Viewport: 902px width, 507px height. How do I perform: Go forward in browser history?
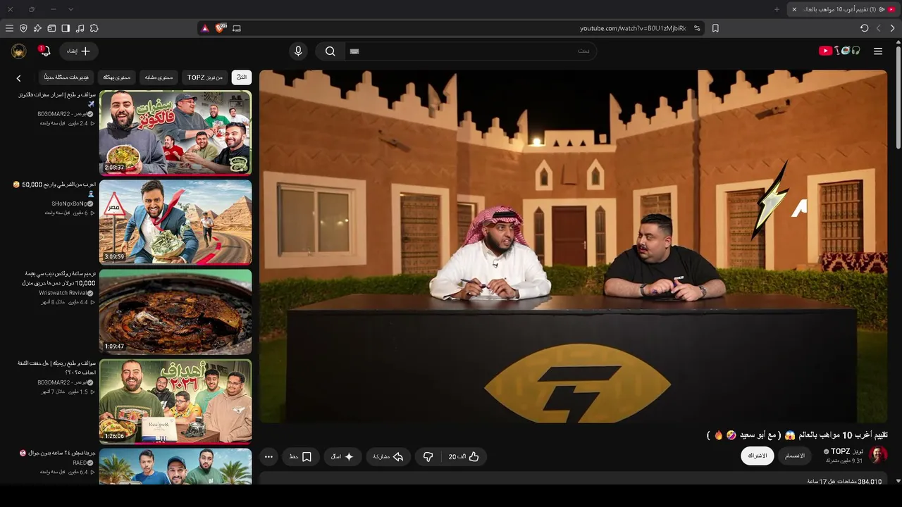(878, 28)
